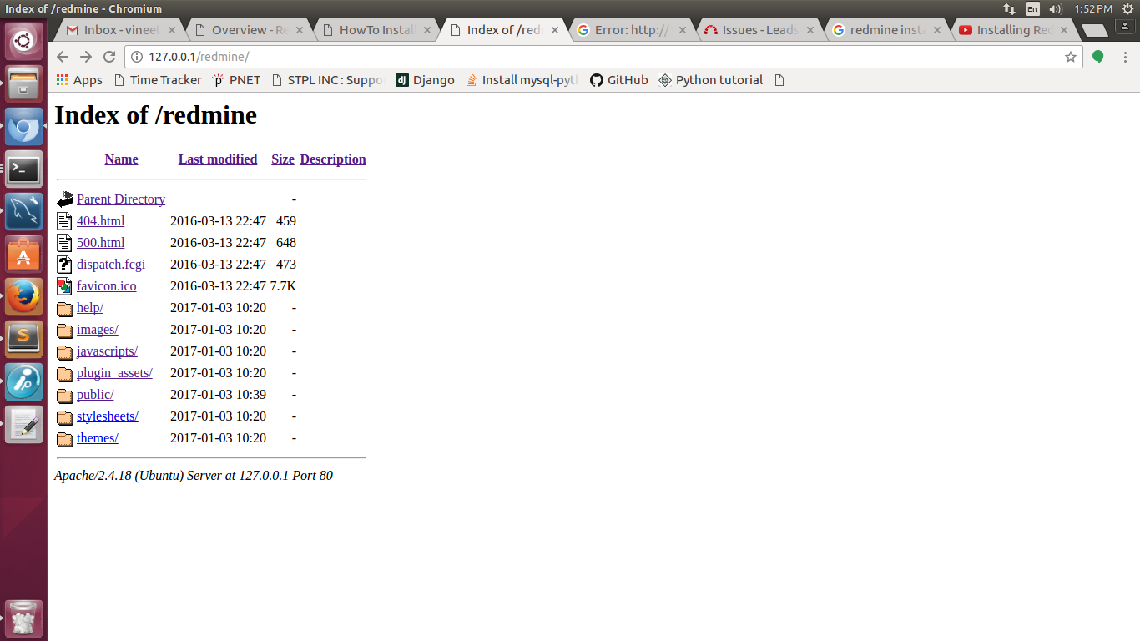The height and width of the screenshot is (641, 1140).
Task: Open the Python tutorial bookmark
Action: 710,80
